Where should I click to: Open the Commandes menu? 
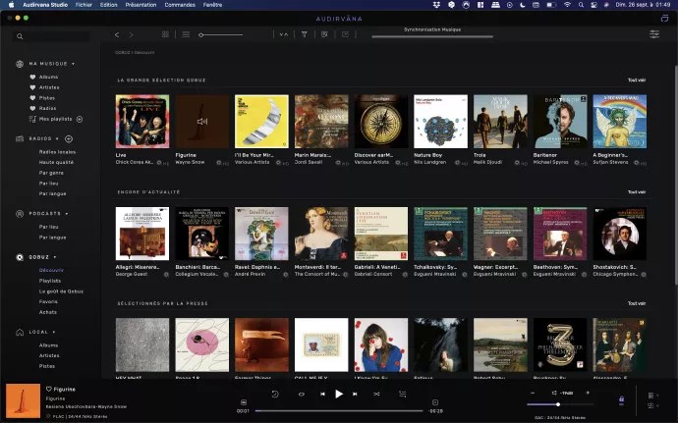tap(180, 5)
